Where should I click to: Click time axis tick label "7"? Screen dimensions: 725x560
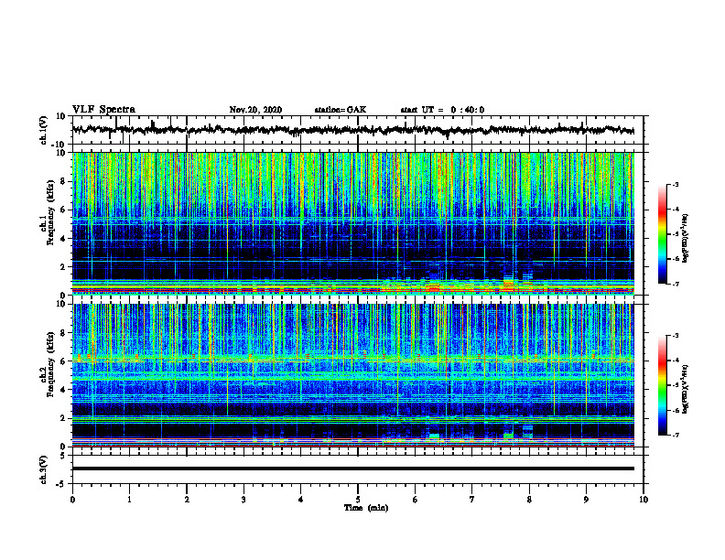tap(472, 500)
